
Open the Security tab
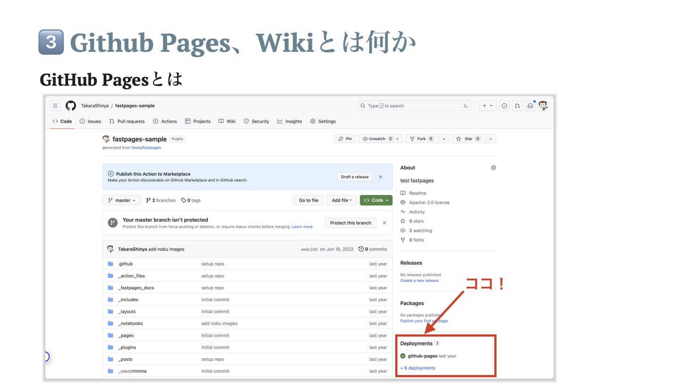256,122
